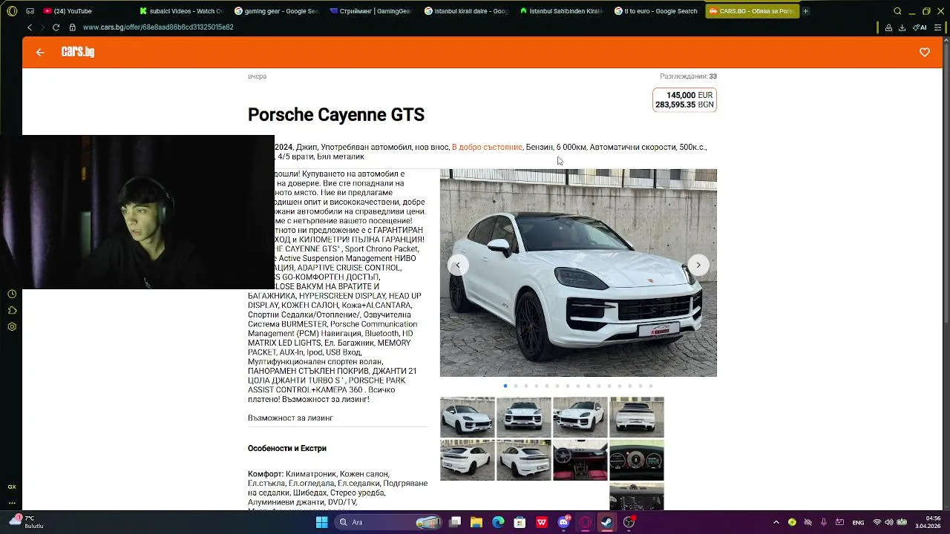950x534 pixels.
Task: Click the ENG language indicator
Action: tap(858, 523)
